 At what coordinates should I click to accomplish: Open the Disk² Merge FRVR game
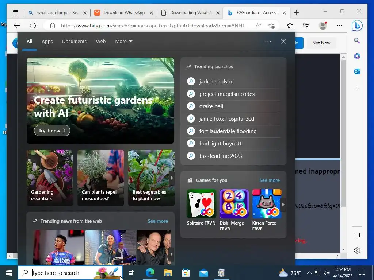tap(234, 210)
